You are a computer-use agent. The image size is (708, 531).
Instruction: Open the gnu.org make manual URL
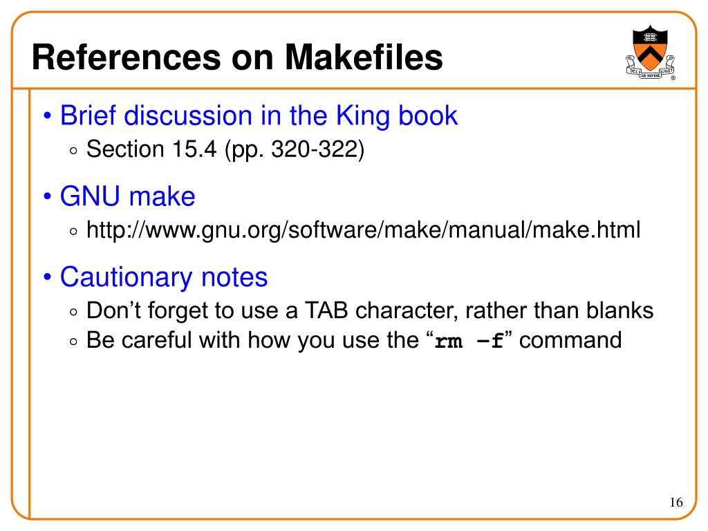pyautogui.click(x=364, y=230)
